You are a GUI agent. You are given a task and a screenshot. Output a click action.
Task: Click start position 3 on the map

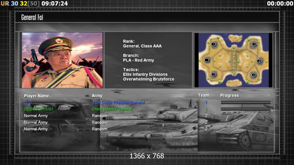(254, 44)
